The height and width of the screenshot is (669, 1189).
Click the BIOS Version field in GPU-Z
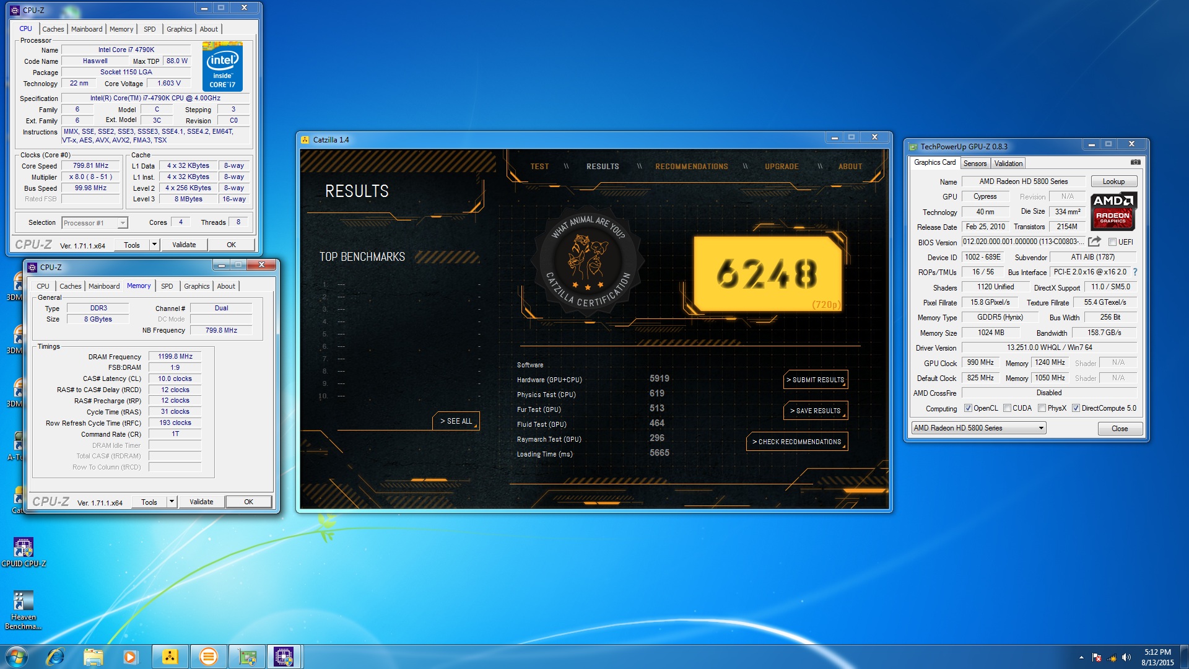1023,242
